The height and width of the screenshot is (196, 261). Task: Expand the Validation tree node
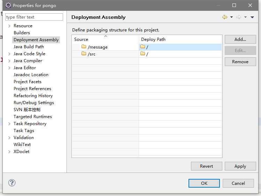click(x=9, y=138)
